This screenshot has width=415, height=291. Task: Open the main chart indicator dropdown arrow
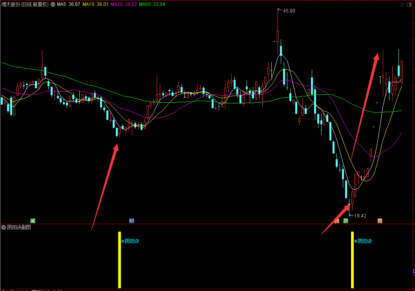click(53, 4)
